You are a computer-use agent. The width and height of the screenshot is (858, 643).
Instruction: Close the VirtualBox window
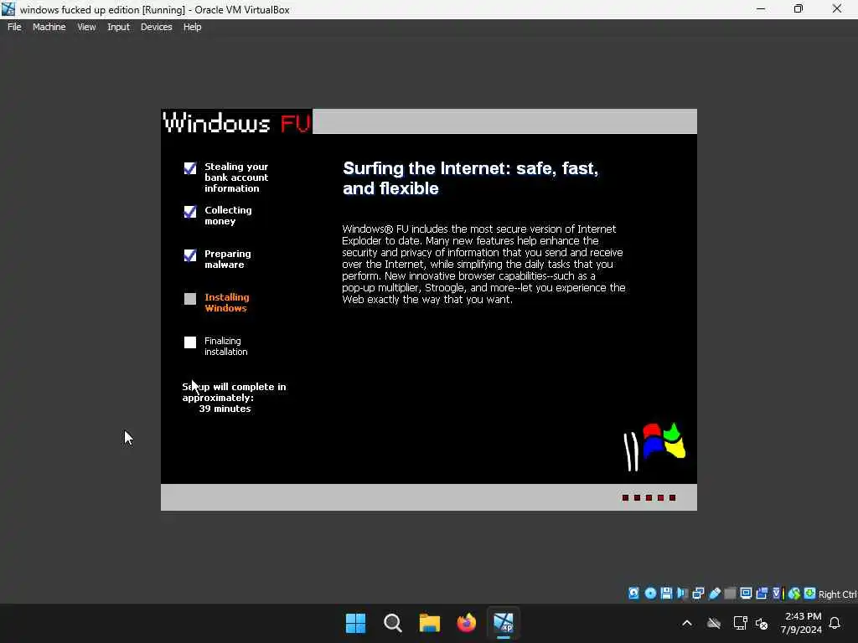click(x=837, y=9)
